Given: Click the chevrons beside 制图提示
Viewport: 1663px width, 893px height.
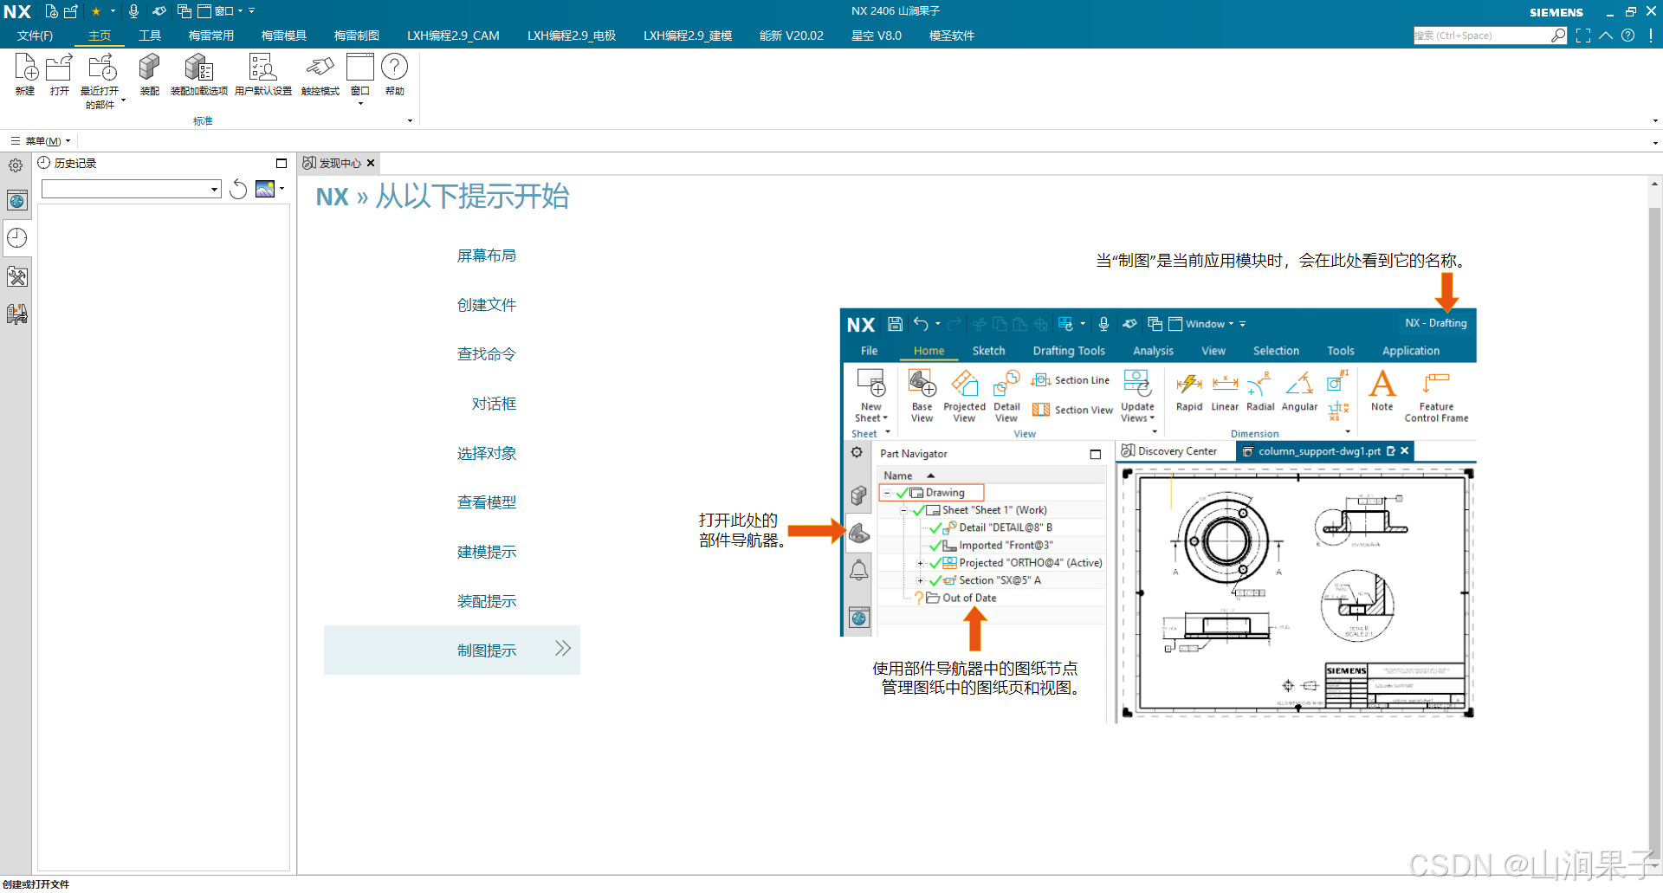Looking at the screenshot, I should 563,648.
